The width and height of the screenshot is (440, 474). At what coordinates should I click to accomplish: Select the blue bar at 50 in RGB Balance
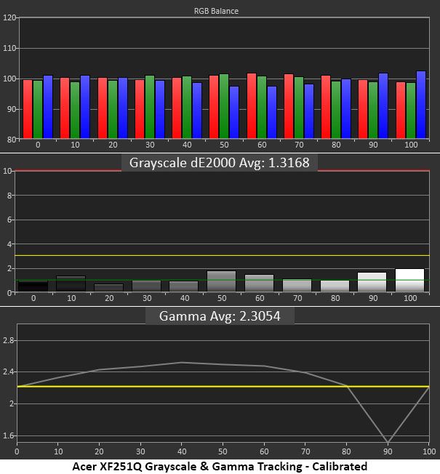coord(234,113)
